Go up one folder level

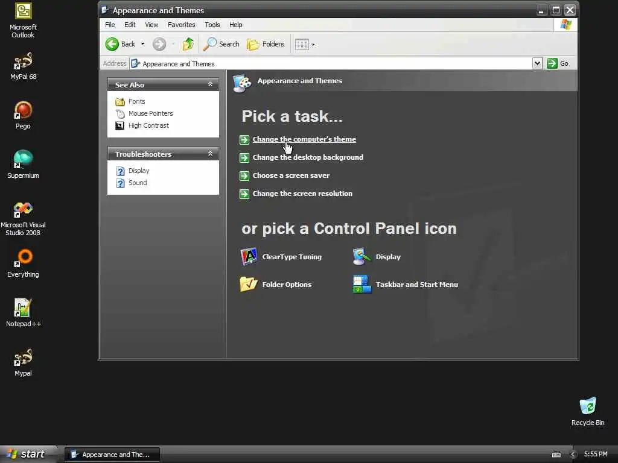188,44
